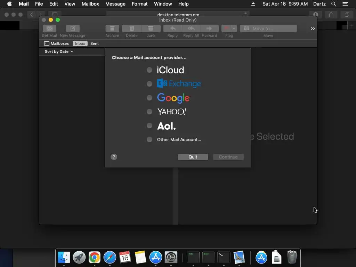
Task: Open Launchpad rocket icon in Dock
Action: click(x=79, y=258)
